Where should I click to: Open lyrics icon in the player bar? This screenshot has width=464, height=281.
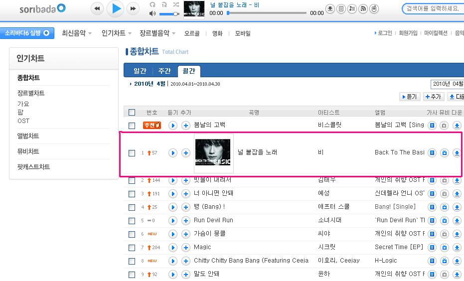click(x=341, y=9)
